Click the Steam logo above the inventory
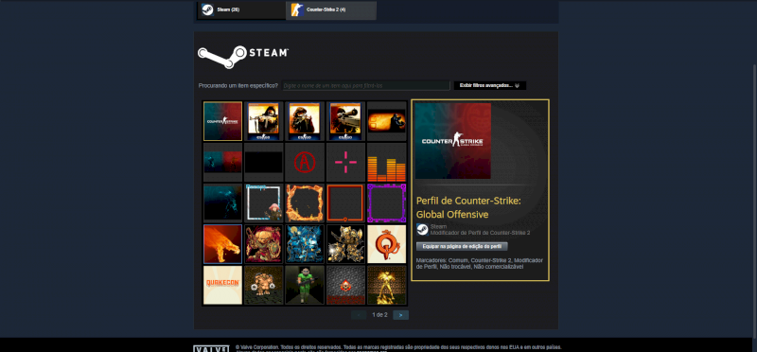Viewport: 757px width, 352px height. [x=243, y=57]
